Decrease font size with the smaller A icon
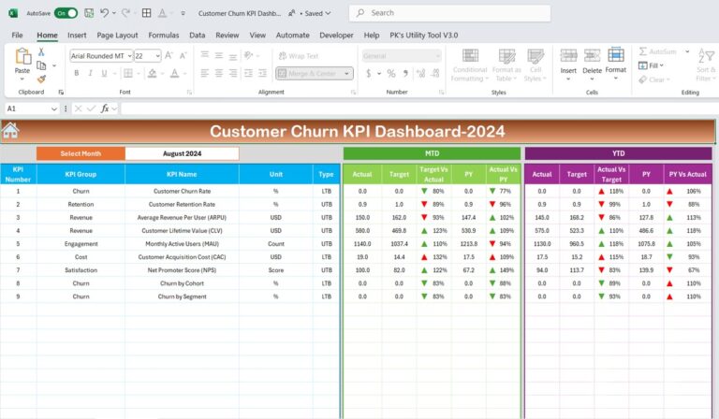Viewport: 719px width, 419px height. (x=183, y=56)
